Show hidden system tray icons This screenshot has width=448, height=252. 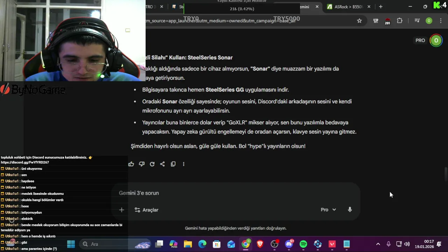coord(378,244)
